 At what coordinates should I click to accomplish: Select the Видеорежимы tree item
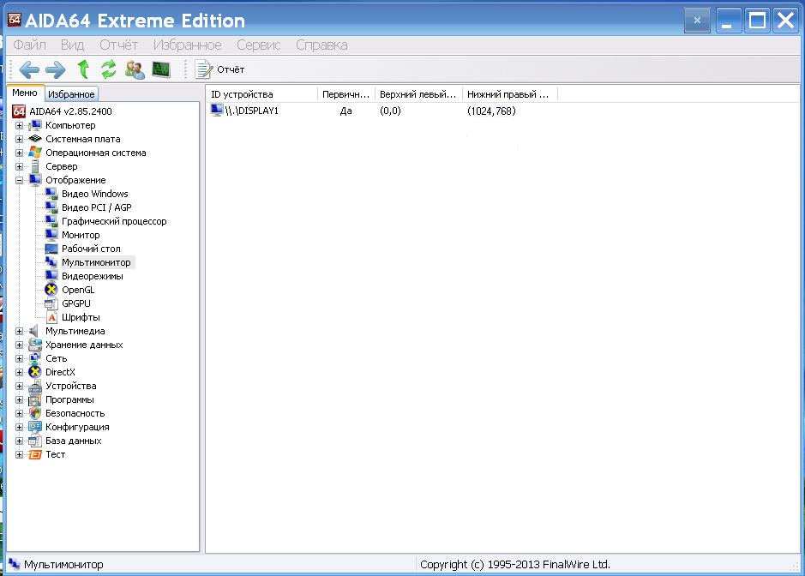[x=93, y=276]
